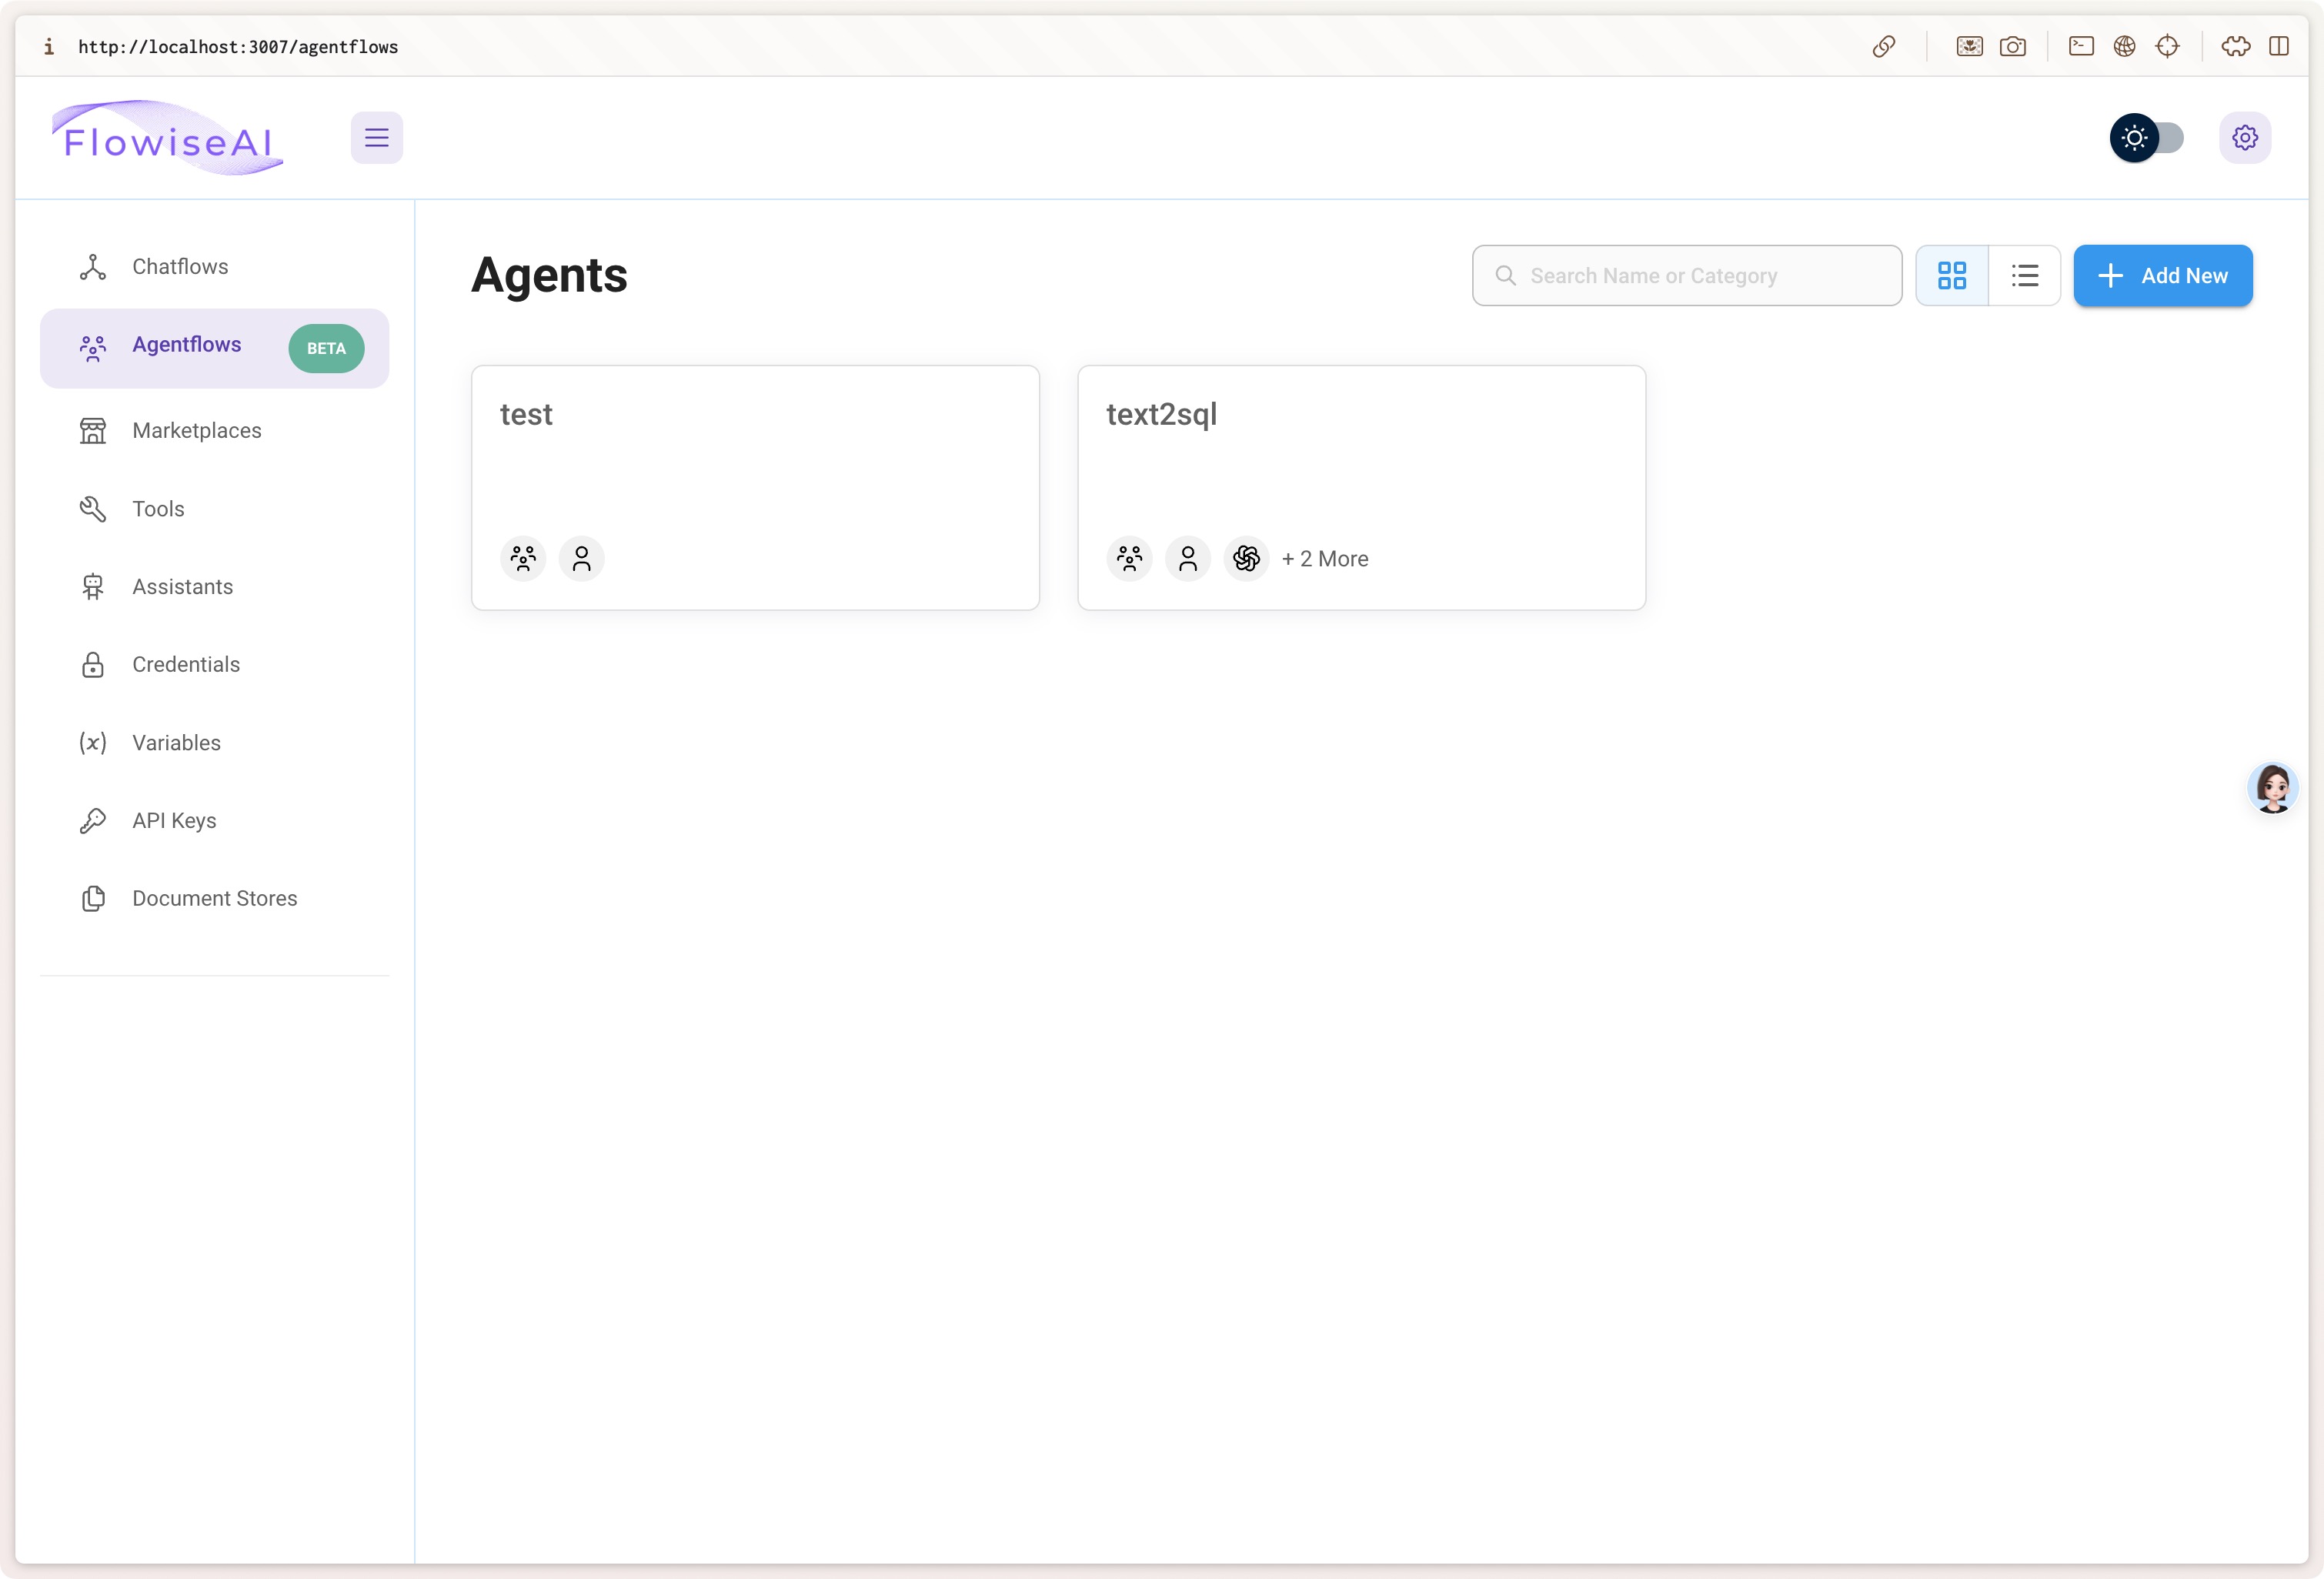Click the OpenAI icon on text2sql card
2324x1579 pixels.
point(1245,558)
